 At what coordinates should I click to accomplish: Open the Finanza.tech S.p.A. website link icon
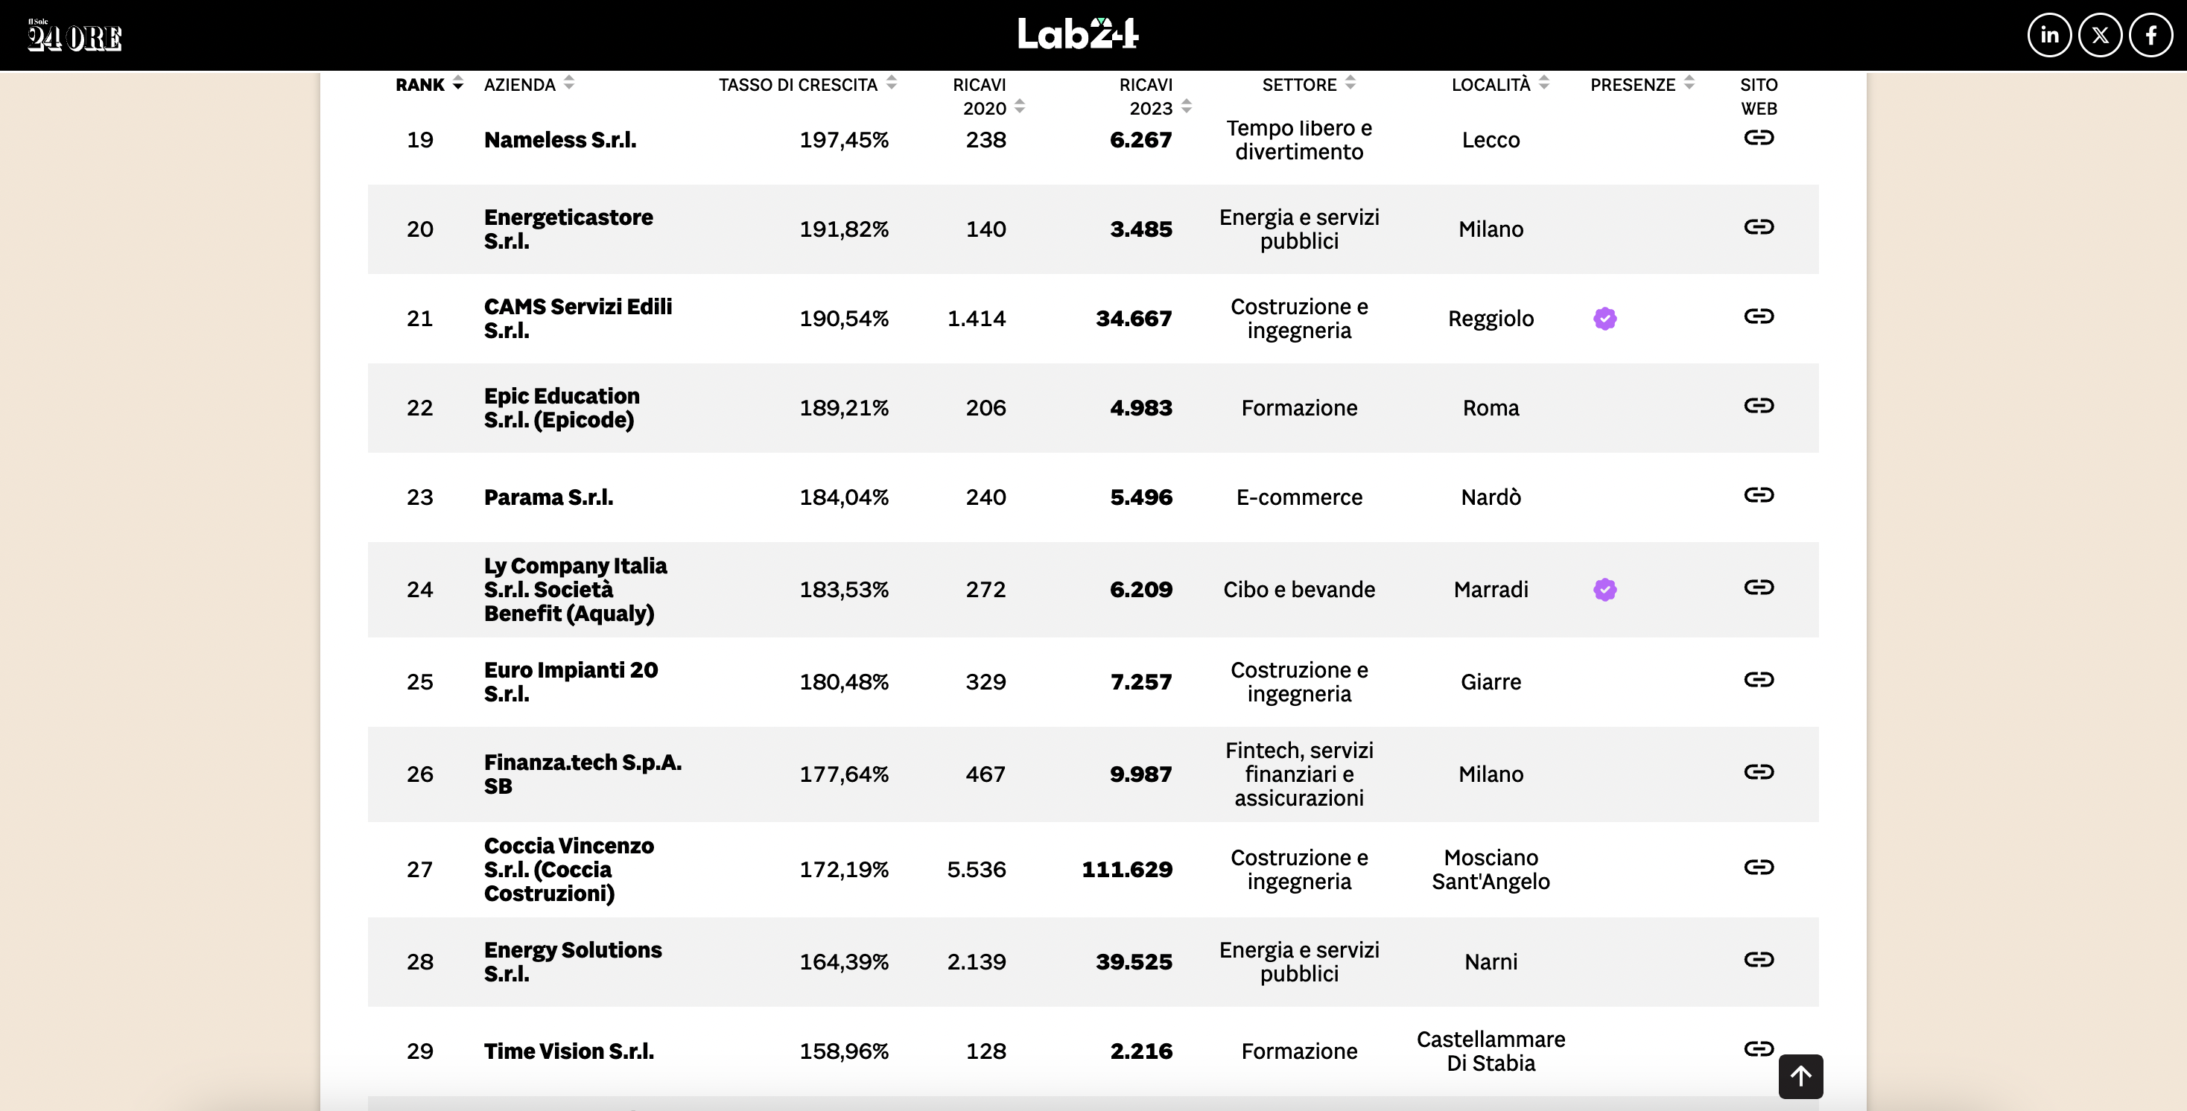click(1758, 772)
